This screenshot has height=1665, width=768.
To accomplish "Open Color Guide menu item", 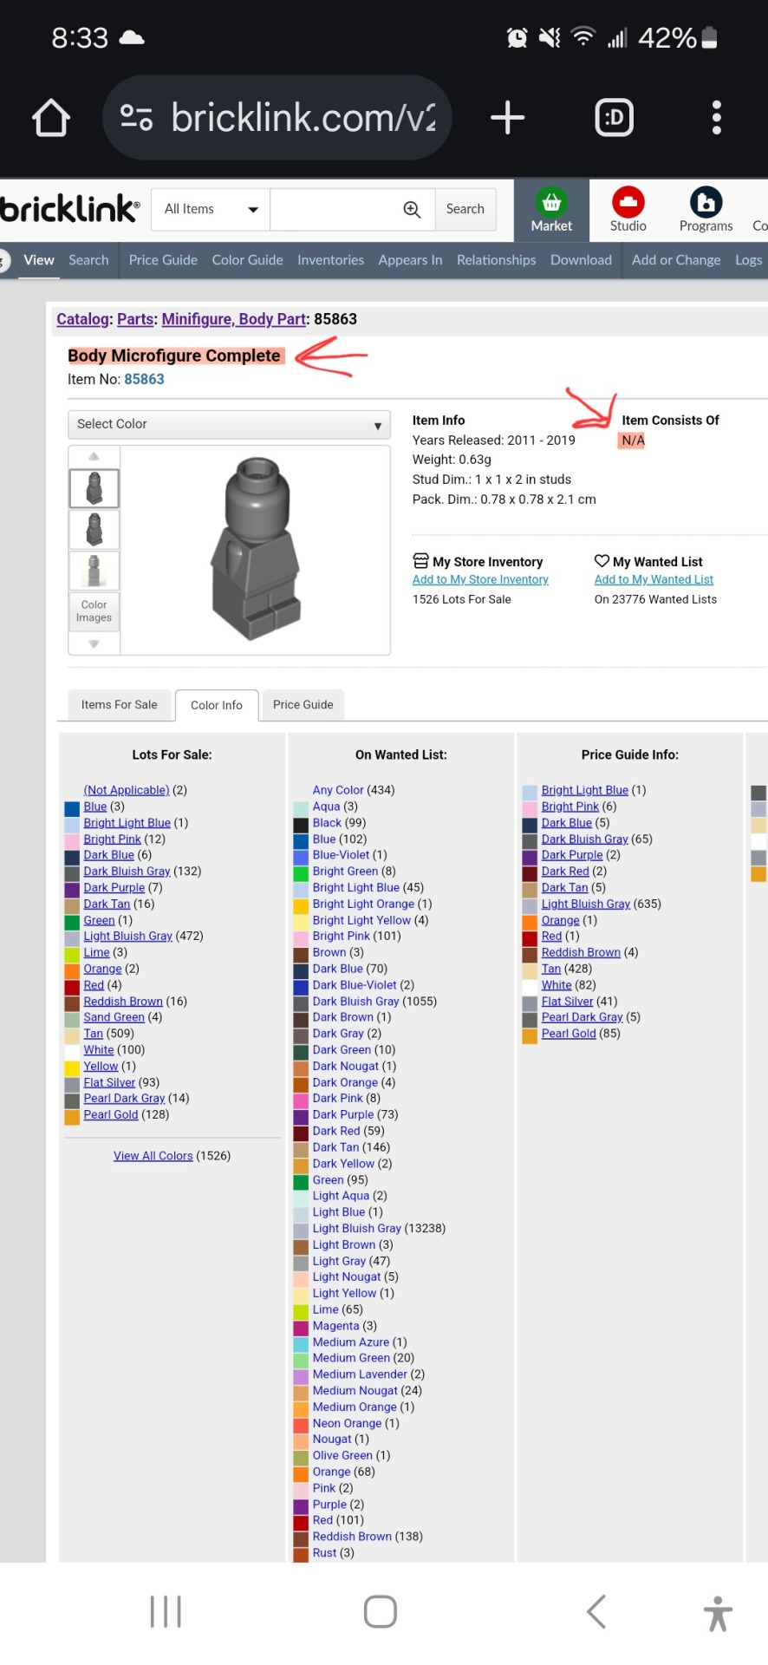I will tap(247, 260).
